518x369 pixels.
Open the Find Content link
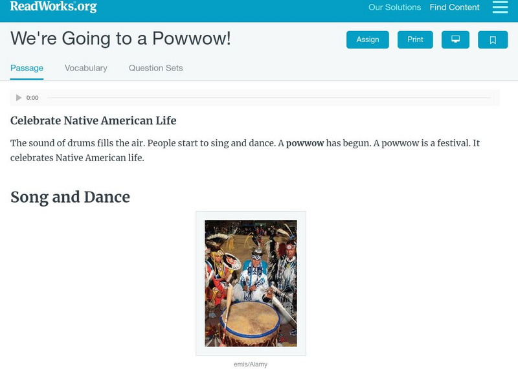click(x=455, y=8)
